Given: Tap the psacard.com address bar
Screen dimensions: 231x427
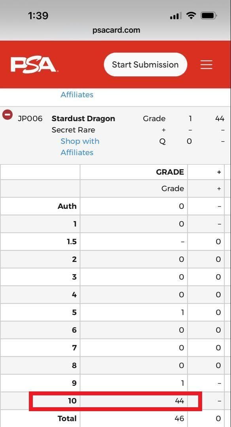Looking at the screenshot, I should [116, 30].
